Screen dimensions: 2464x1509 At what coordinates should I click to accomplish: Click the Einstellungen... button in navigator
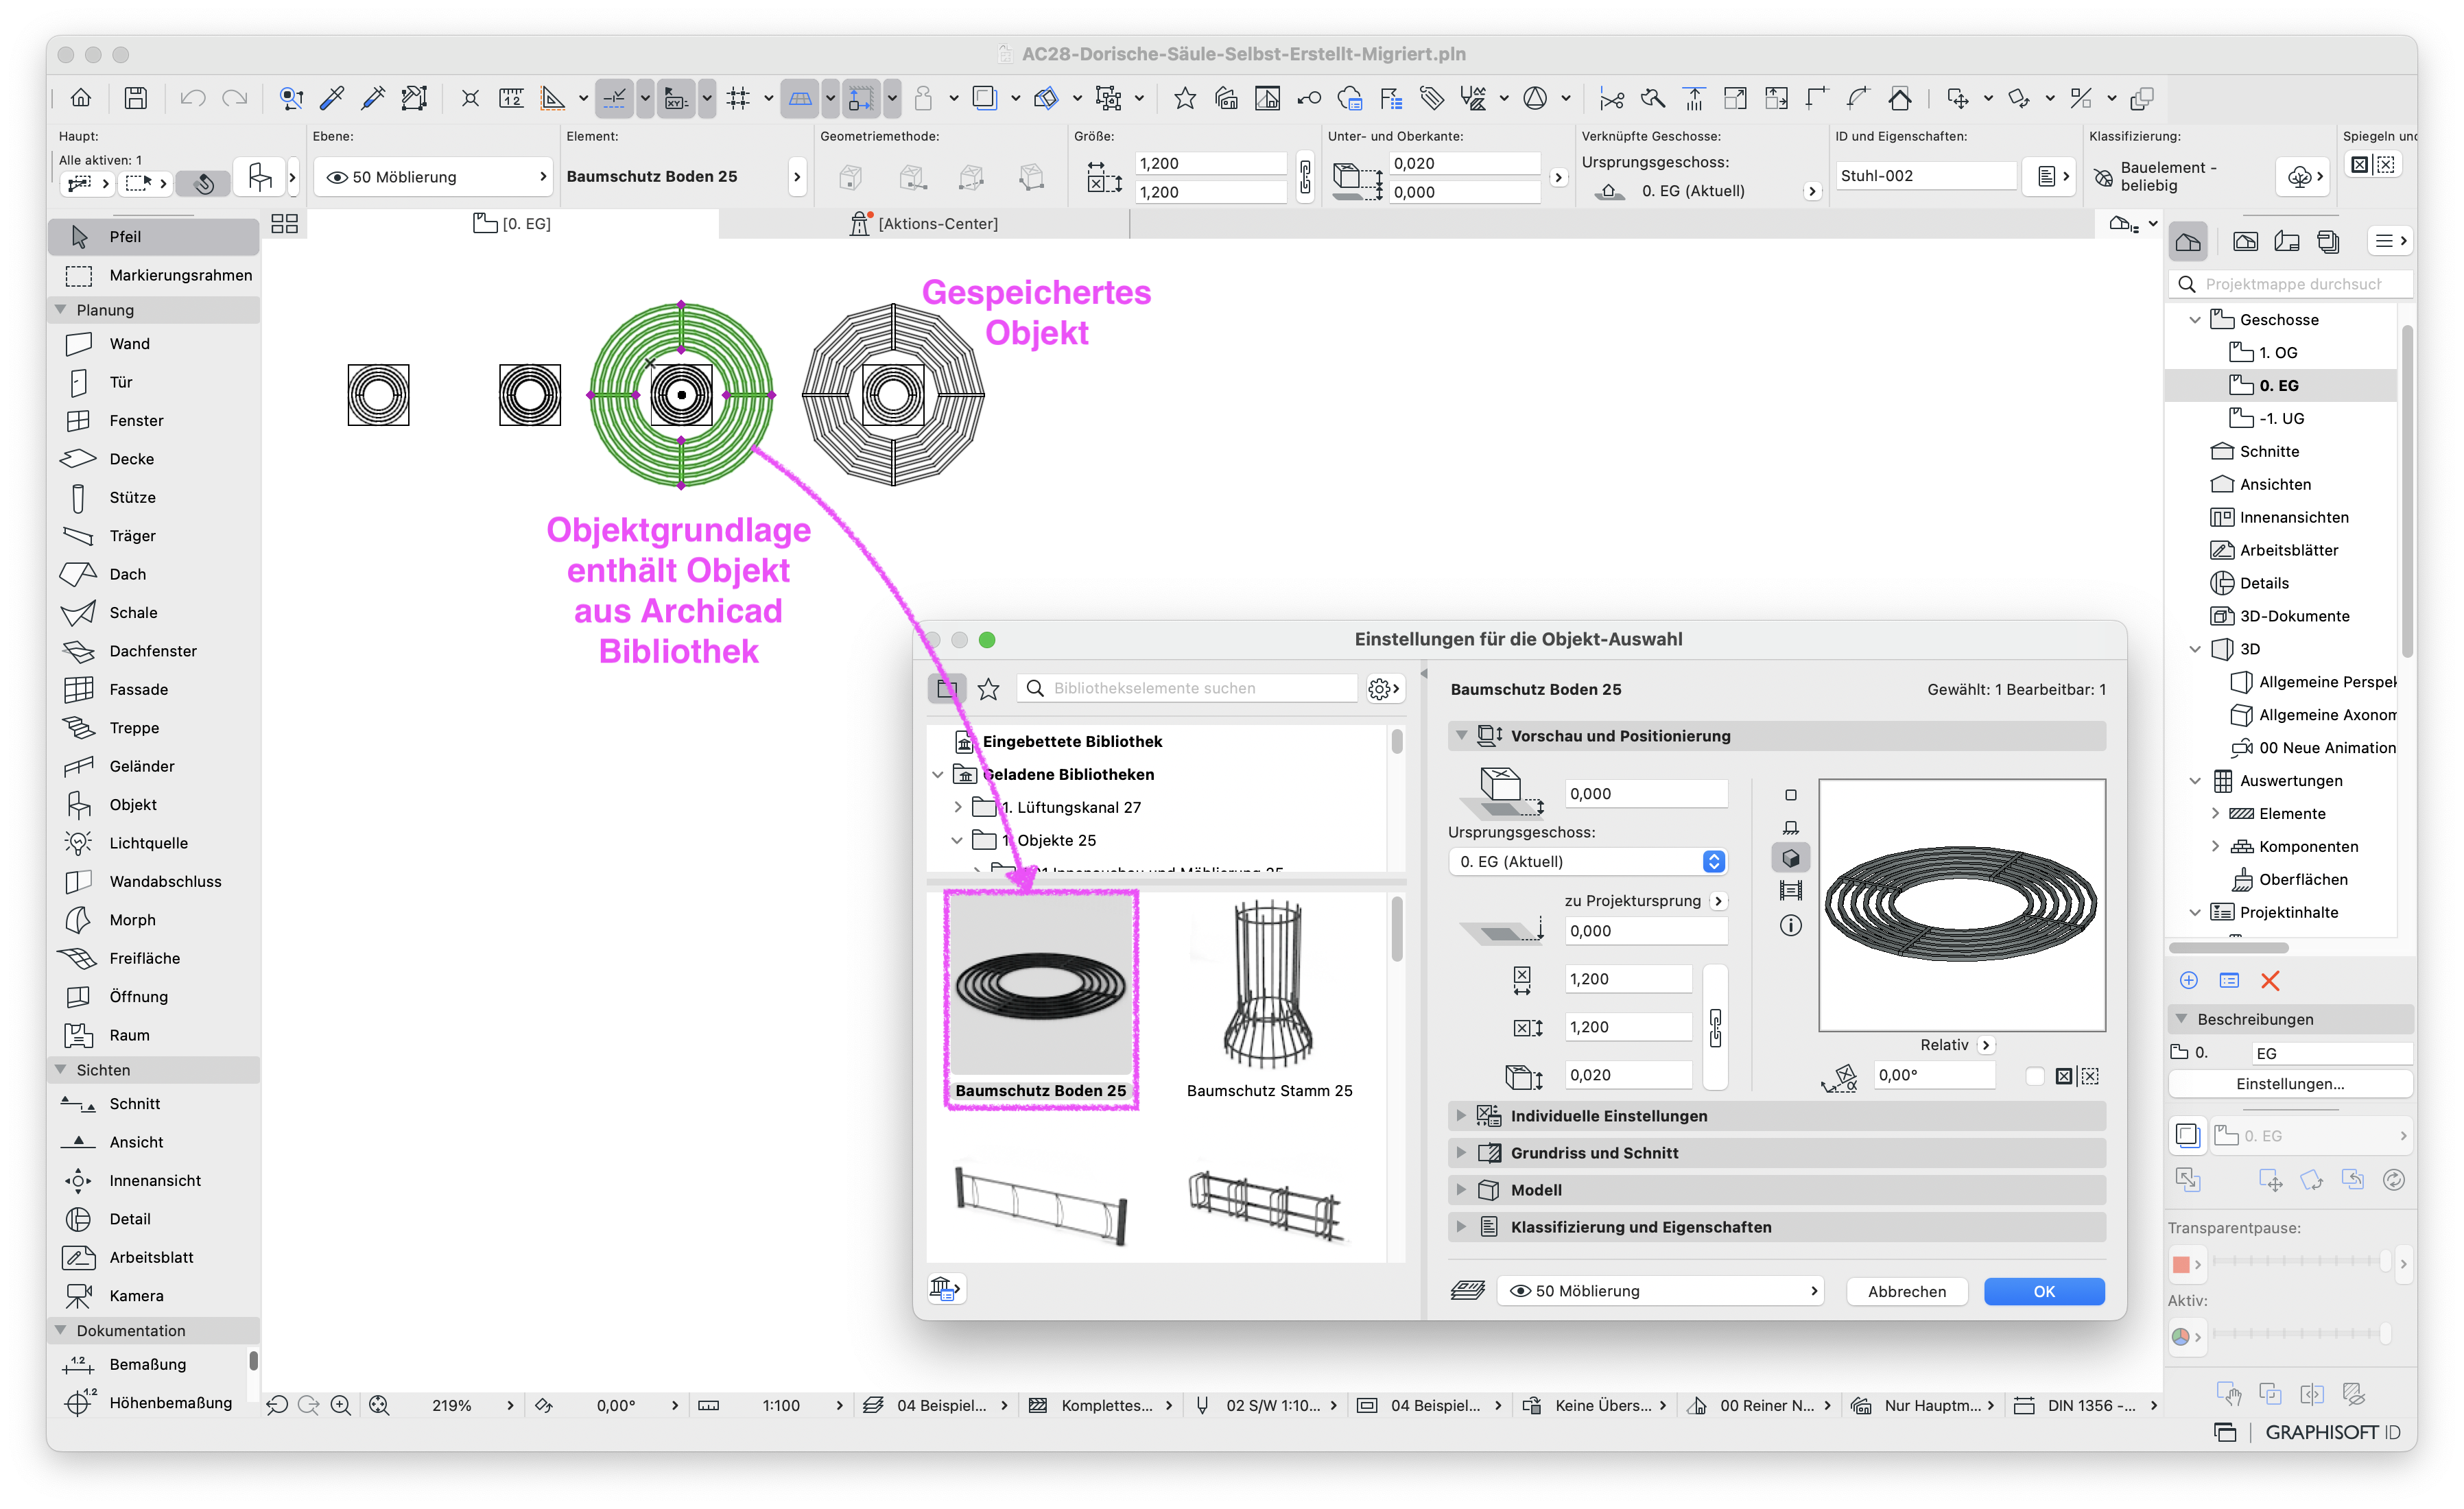click(2290, 1084)
